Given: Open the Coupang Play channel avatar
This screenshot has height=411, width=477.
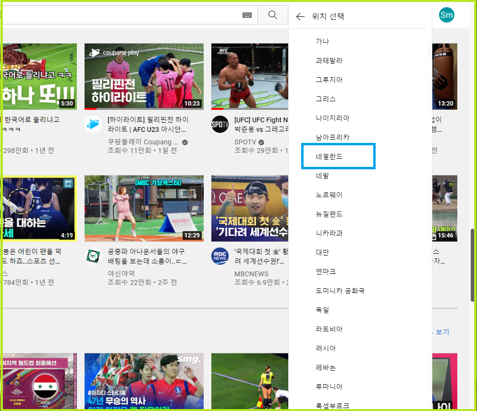Looking at the screenshot, I should (93, 124).
